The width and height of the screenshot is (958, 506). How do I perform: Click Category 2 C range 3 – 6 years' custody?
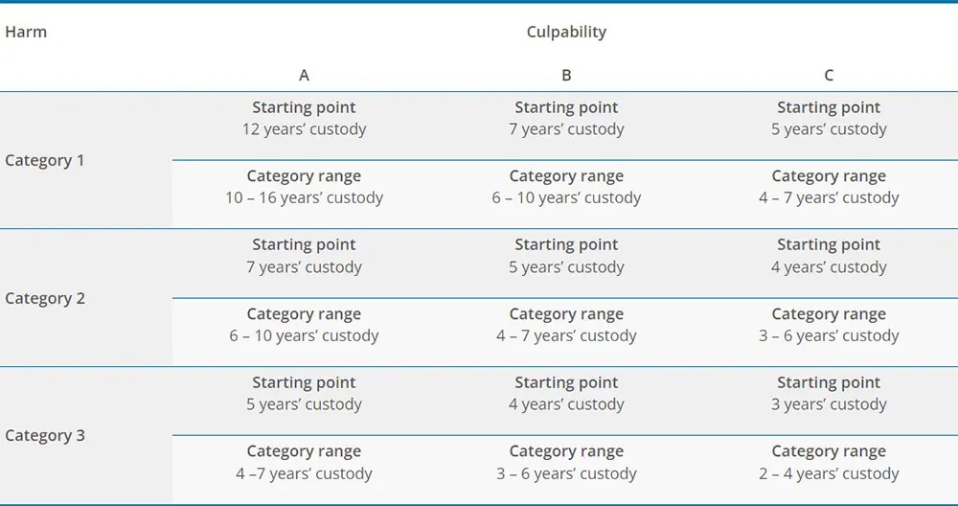[x=829, y=335]
